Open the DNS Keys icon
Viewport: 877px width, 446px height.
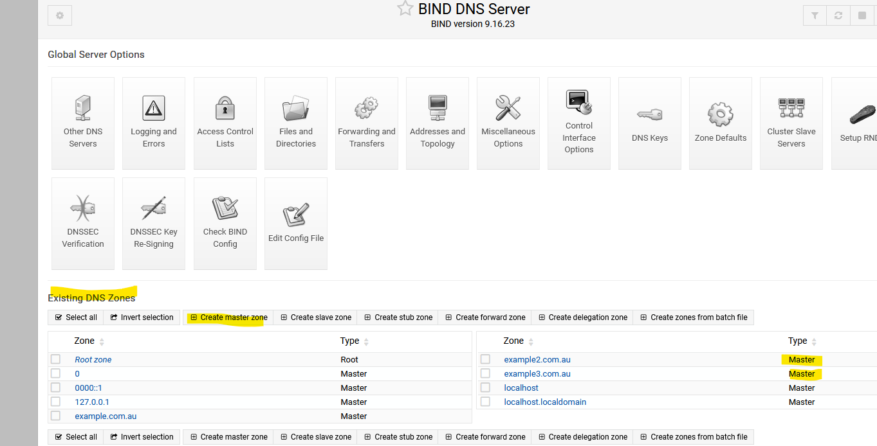tap(650, 123)
